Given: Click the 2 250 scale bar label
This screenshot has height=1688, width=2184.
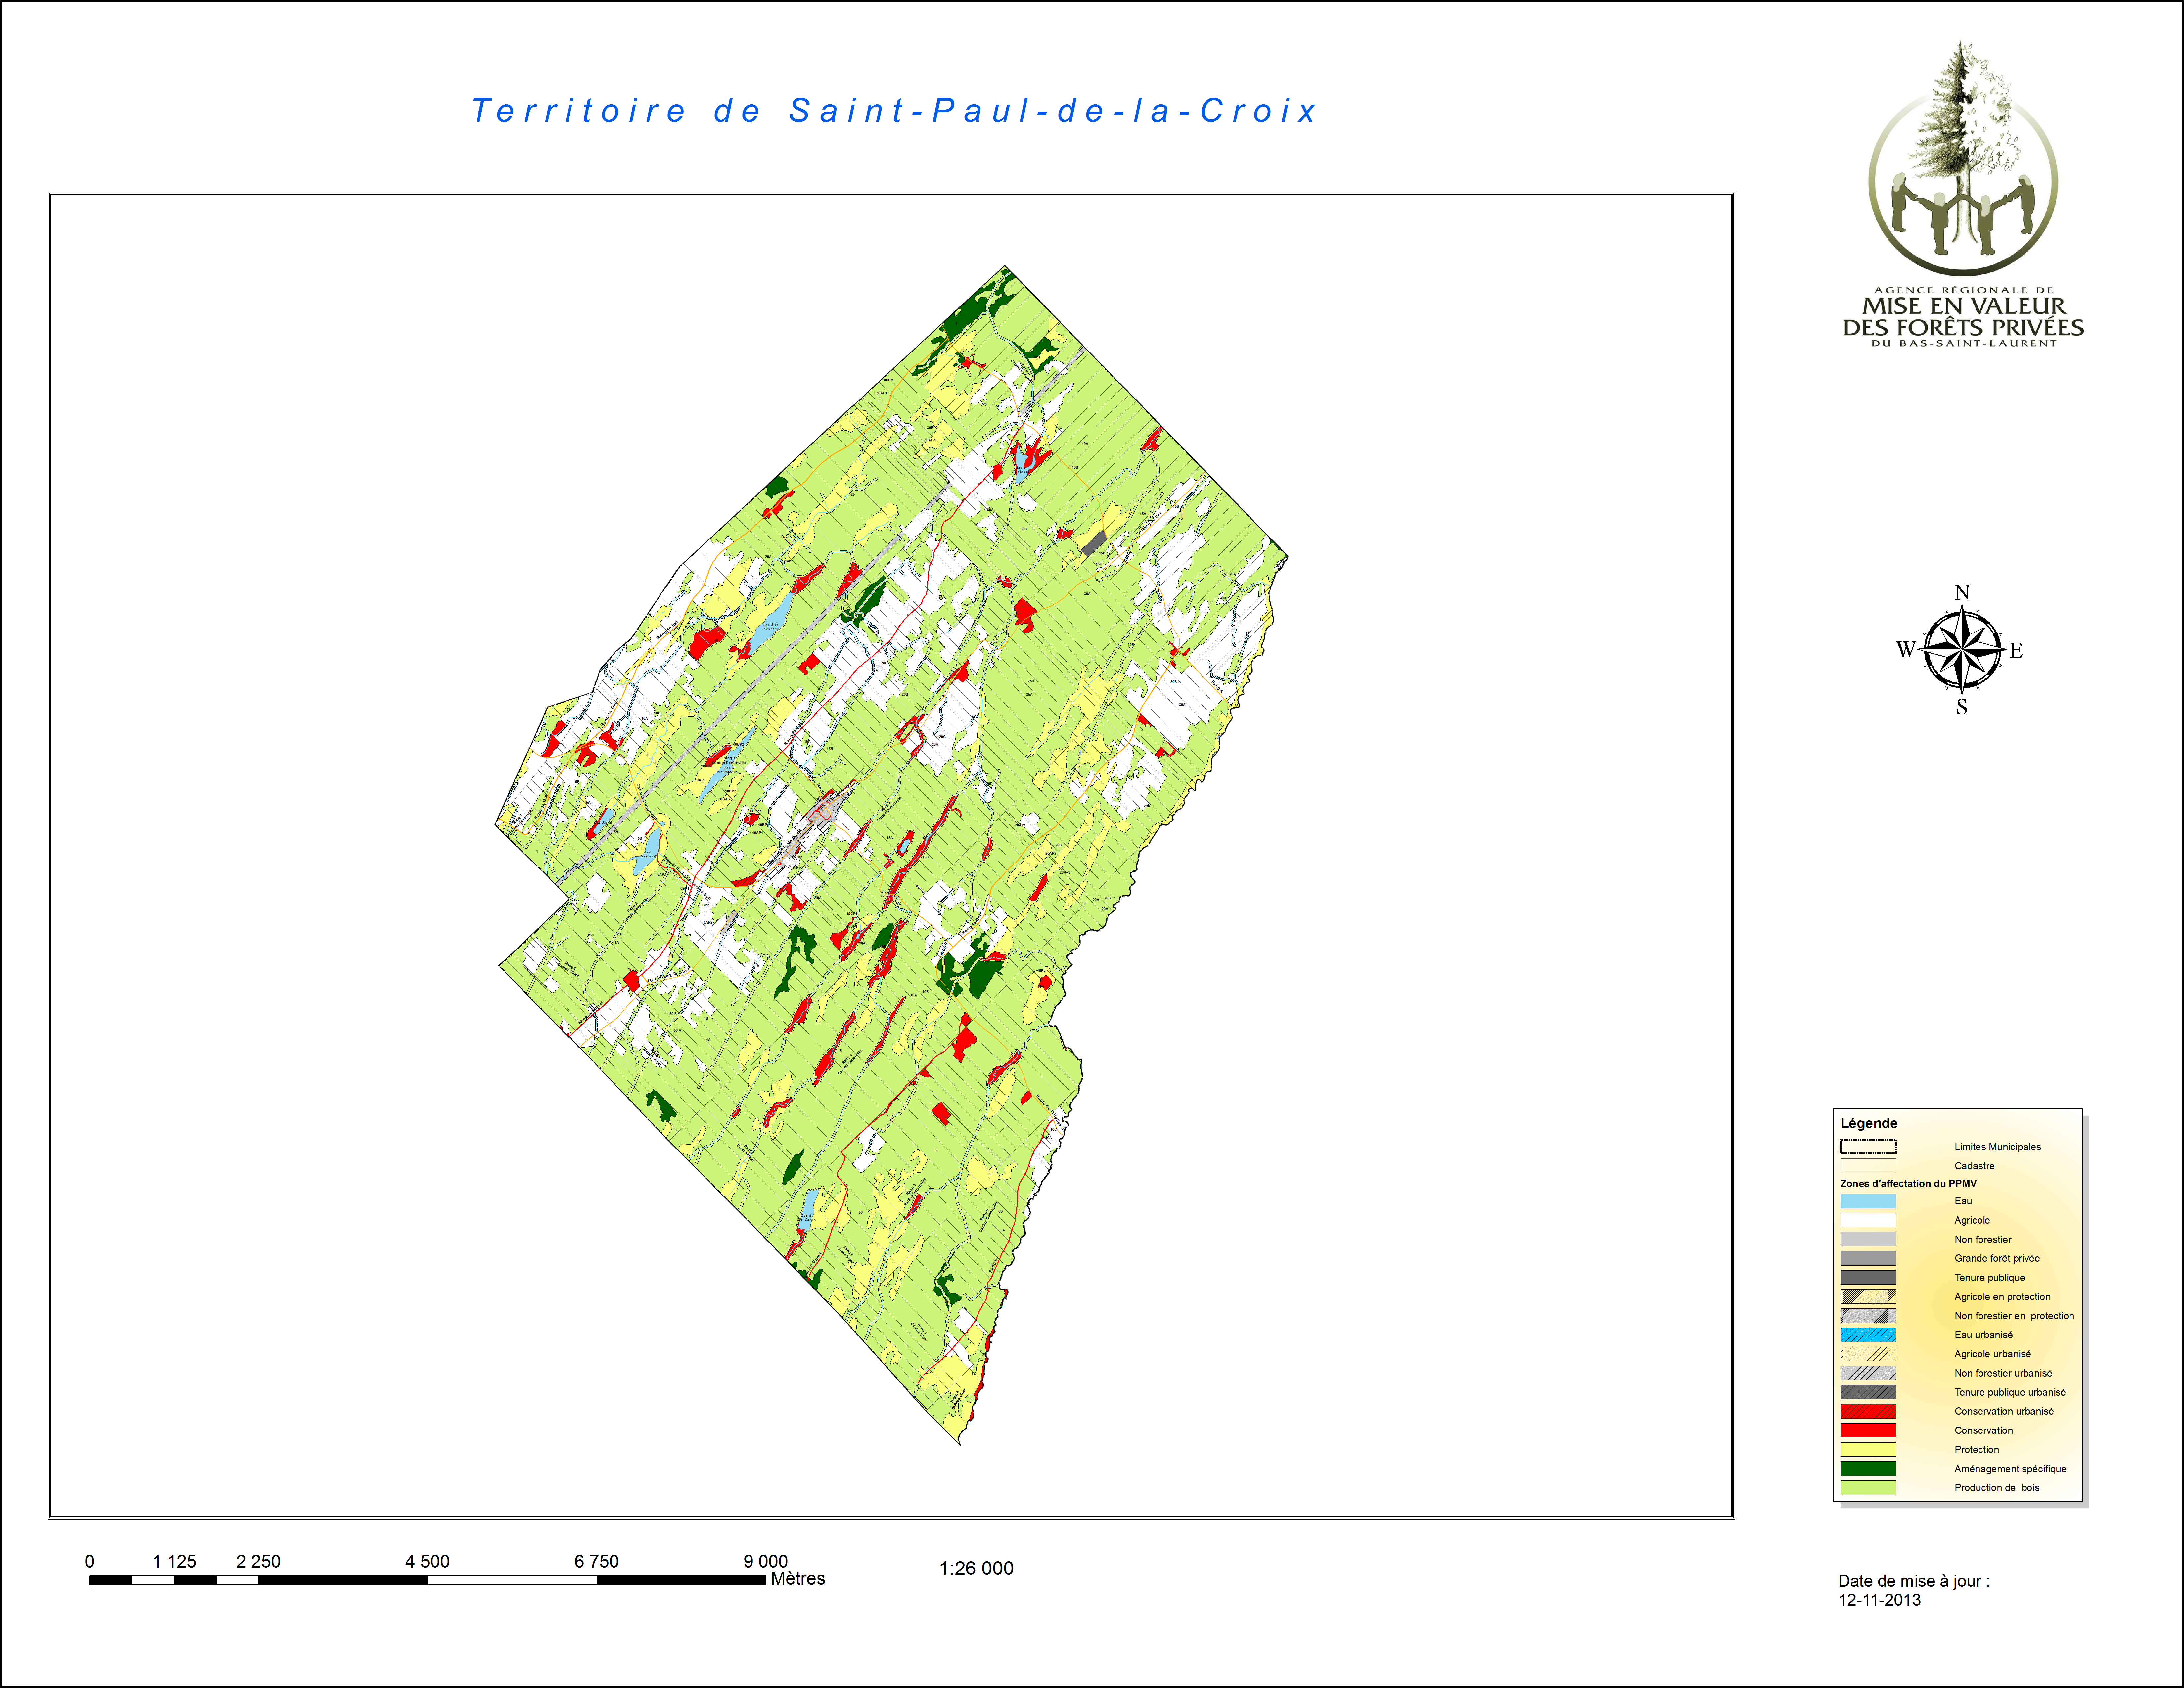Looking at the screenshot, I should pos(258,1561).
